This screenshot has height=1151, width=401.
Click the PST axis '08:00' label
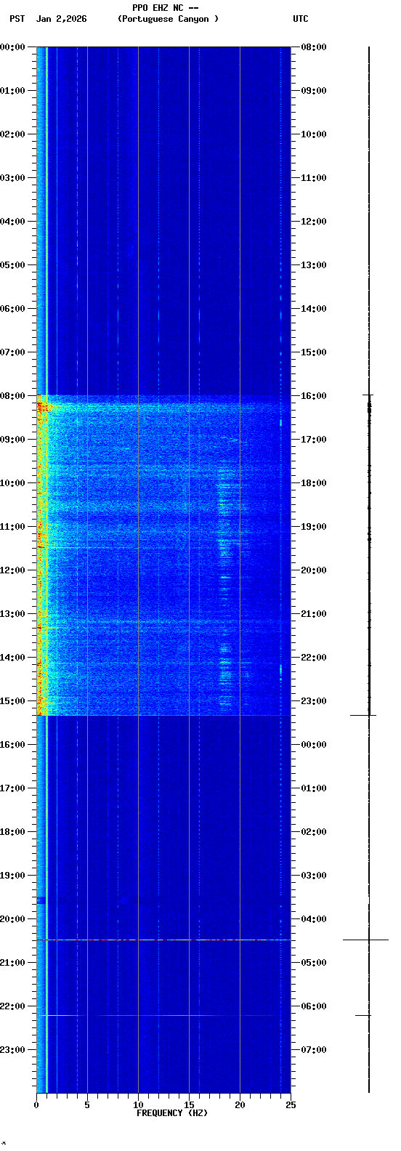click(x=13, y=396)
